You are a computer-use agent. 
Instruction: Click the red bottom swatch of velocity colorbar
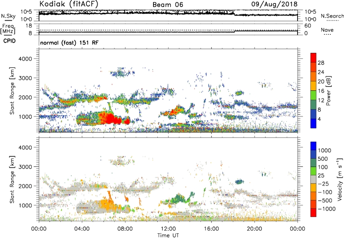[x=313, y=213]
